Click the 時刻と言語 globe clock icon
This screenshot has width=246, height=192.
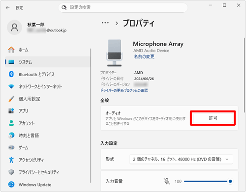[x=11, y=136]
